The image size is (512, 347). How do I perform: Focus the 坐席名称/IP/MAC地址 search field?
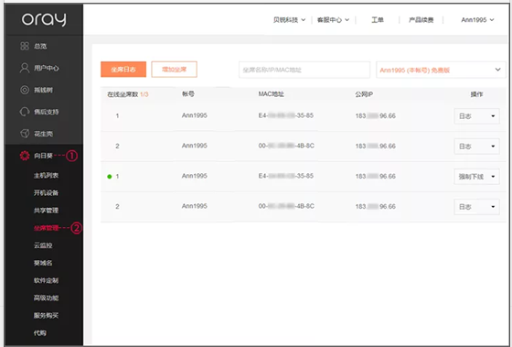pyautogui.click(x=304, y=70)
